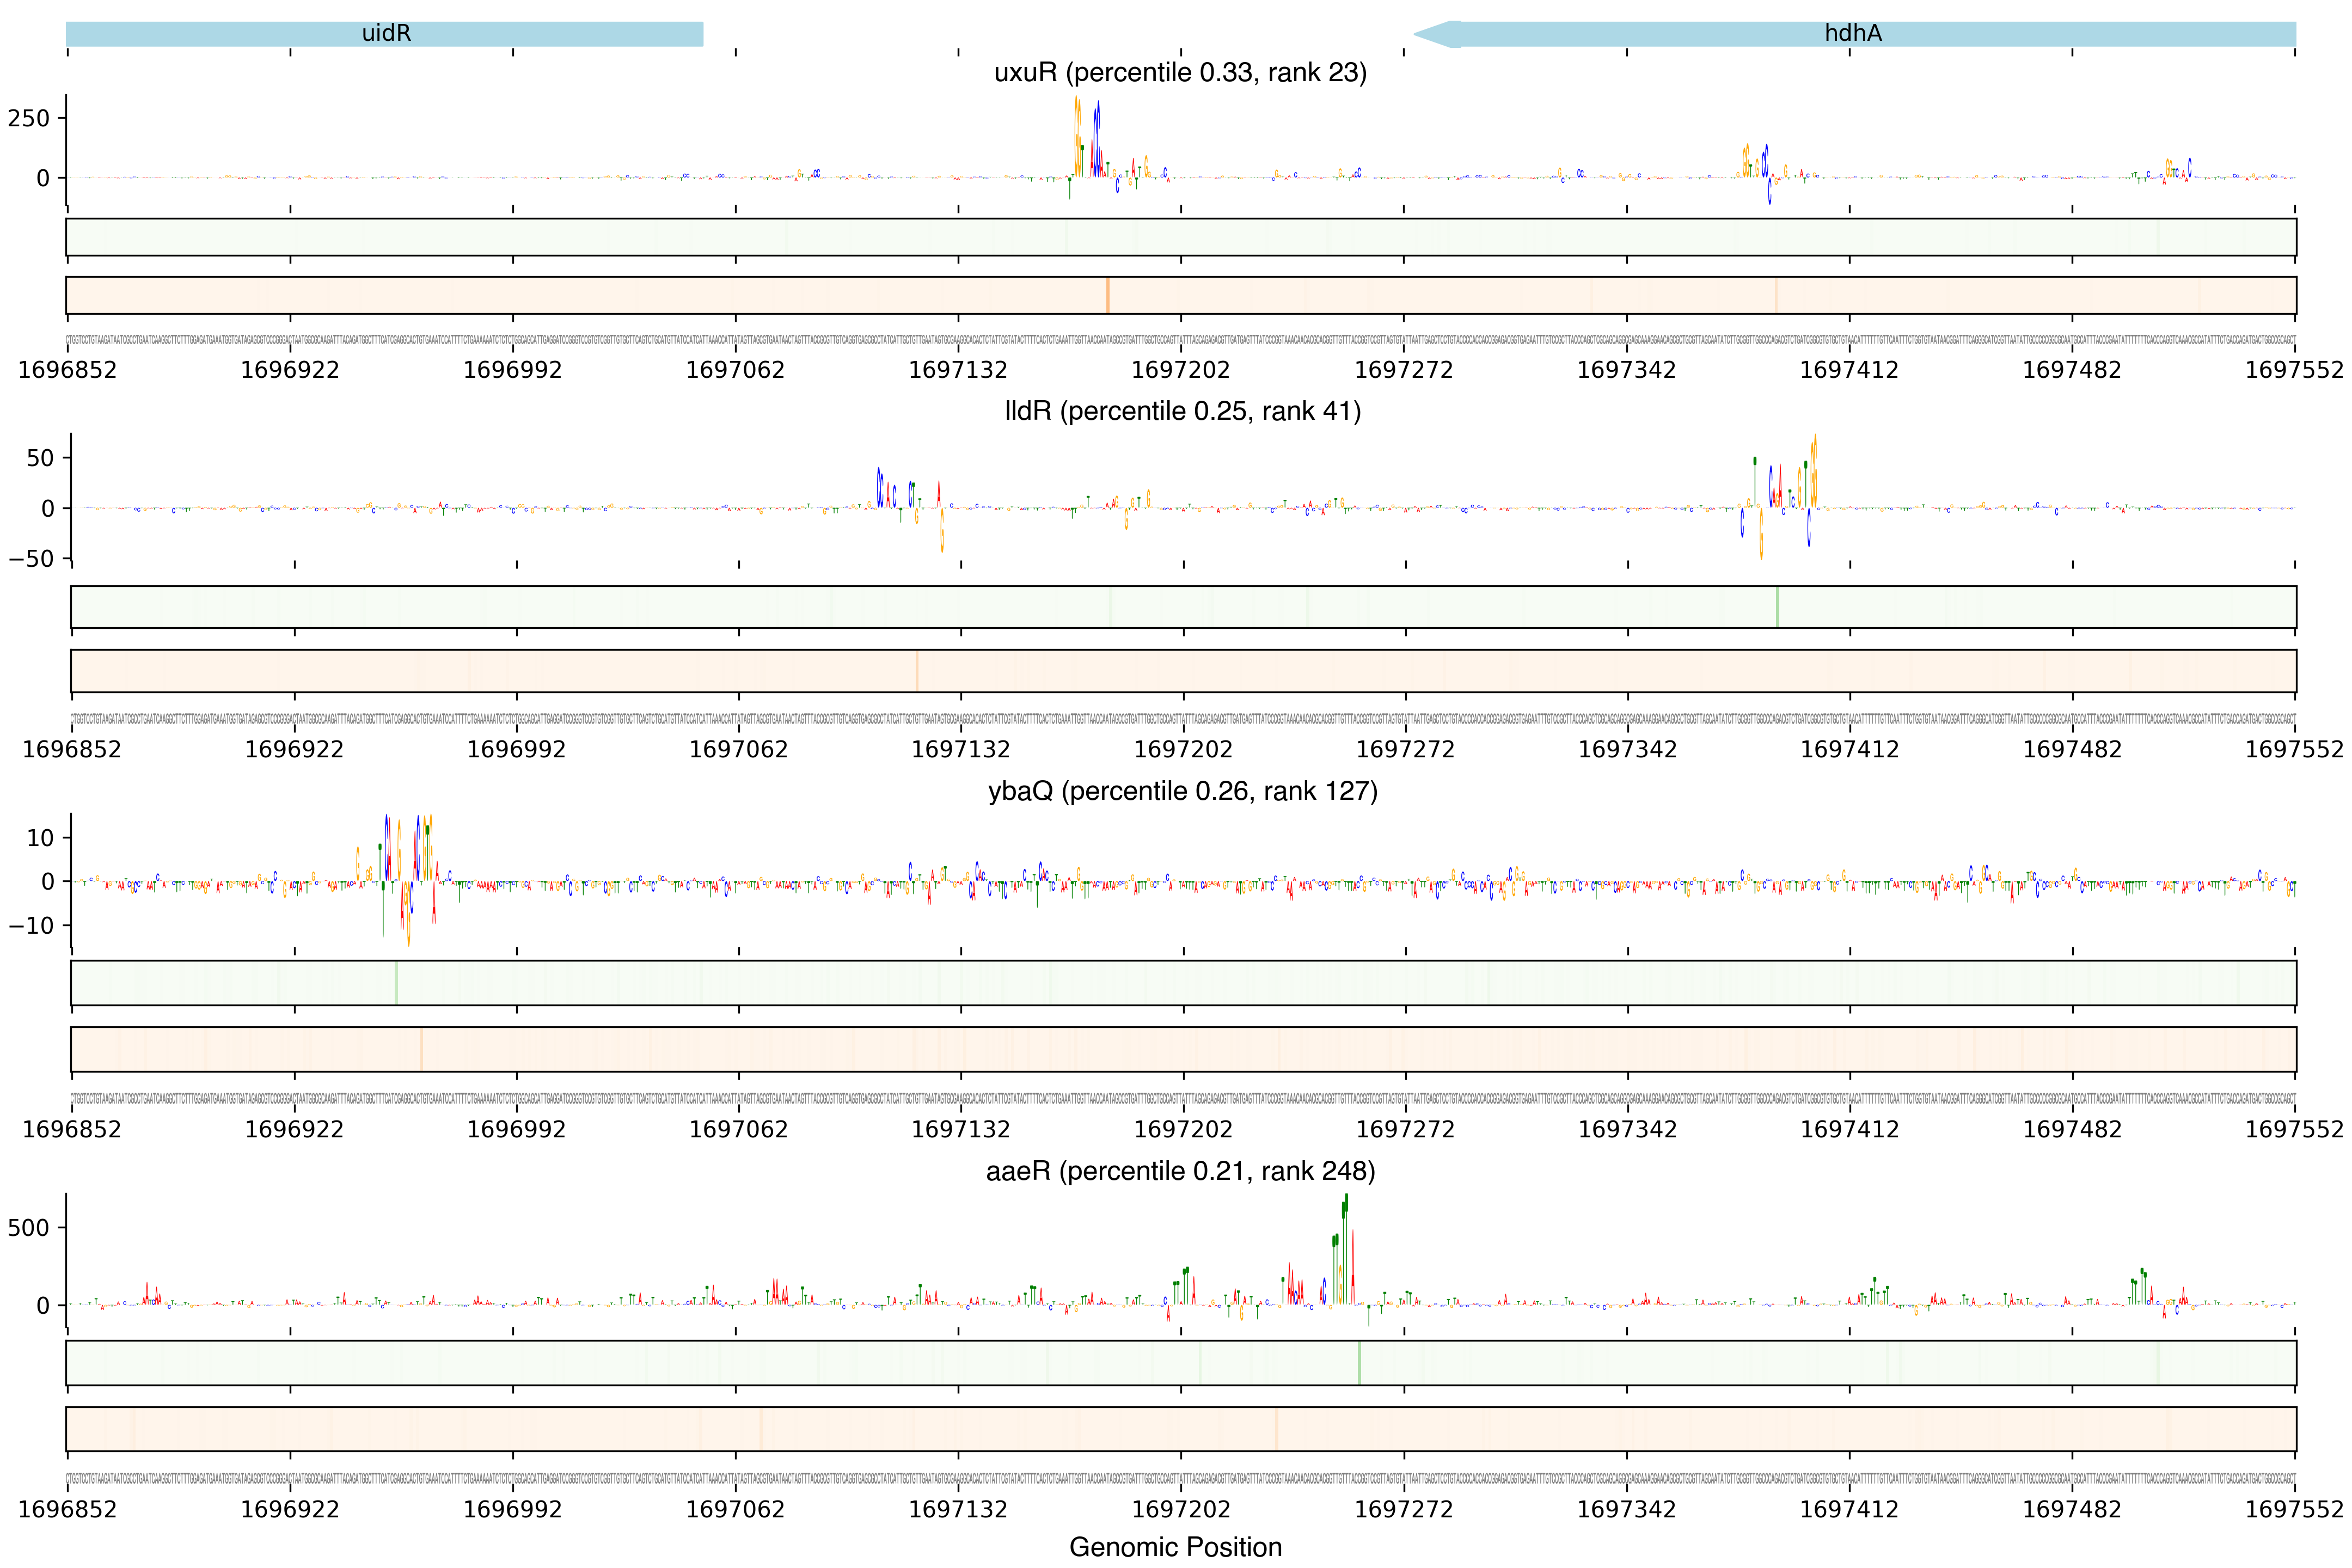This screenshot has width=2352, height=1568.
Task: Click the 250 y-axis label of uxuR
Action: 28,119
